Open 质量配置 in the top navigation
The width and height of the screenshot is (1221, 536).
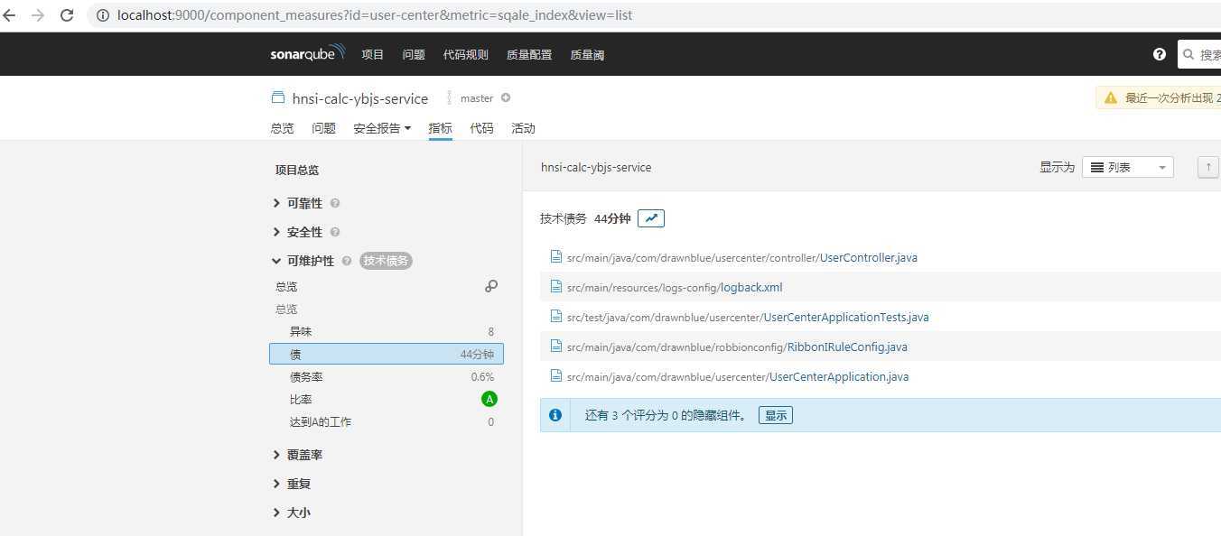click(529, 54)
